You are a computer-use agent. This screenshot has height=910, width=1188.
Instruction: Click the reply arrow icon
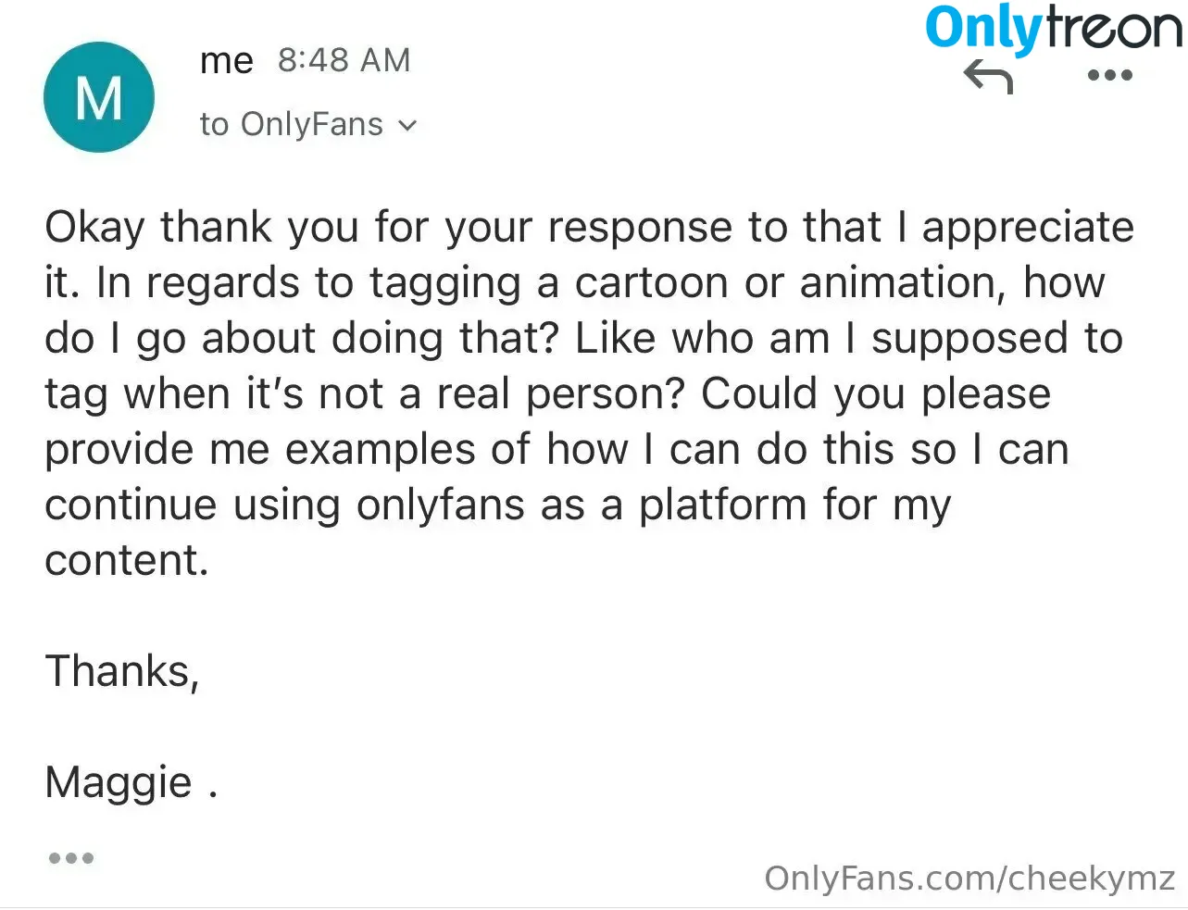click(x=988, y=77)
